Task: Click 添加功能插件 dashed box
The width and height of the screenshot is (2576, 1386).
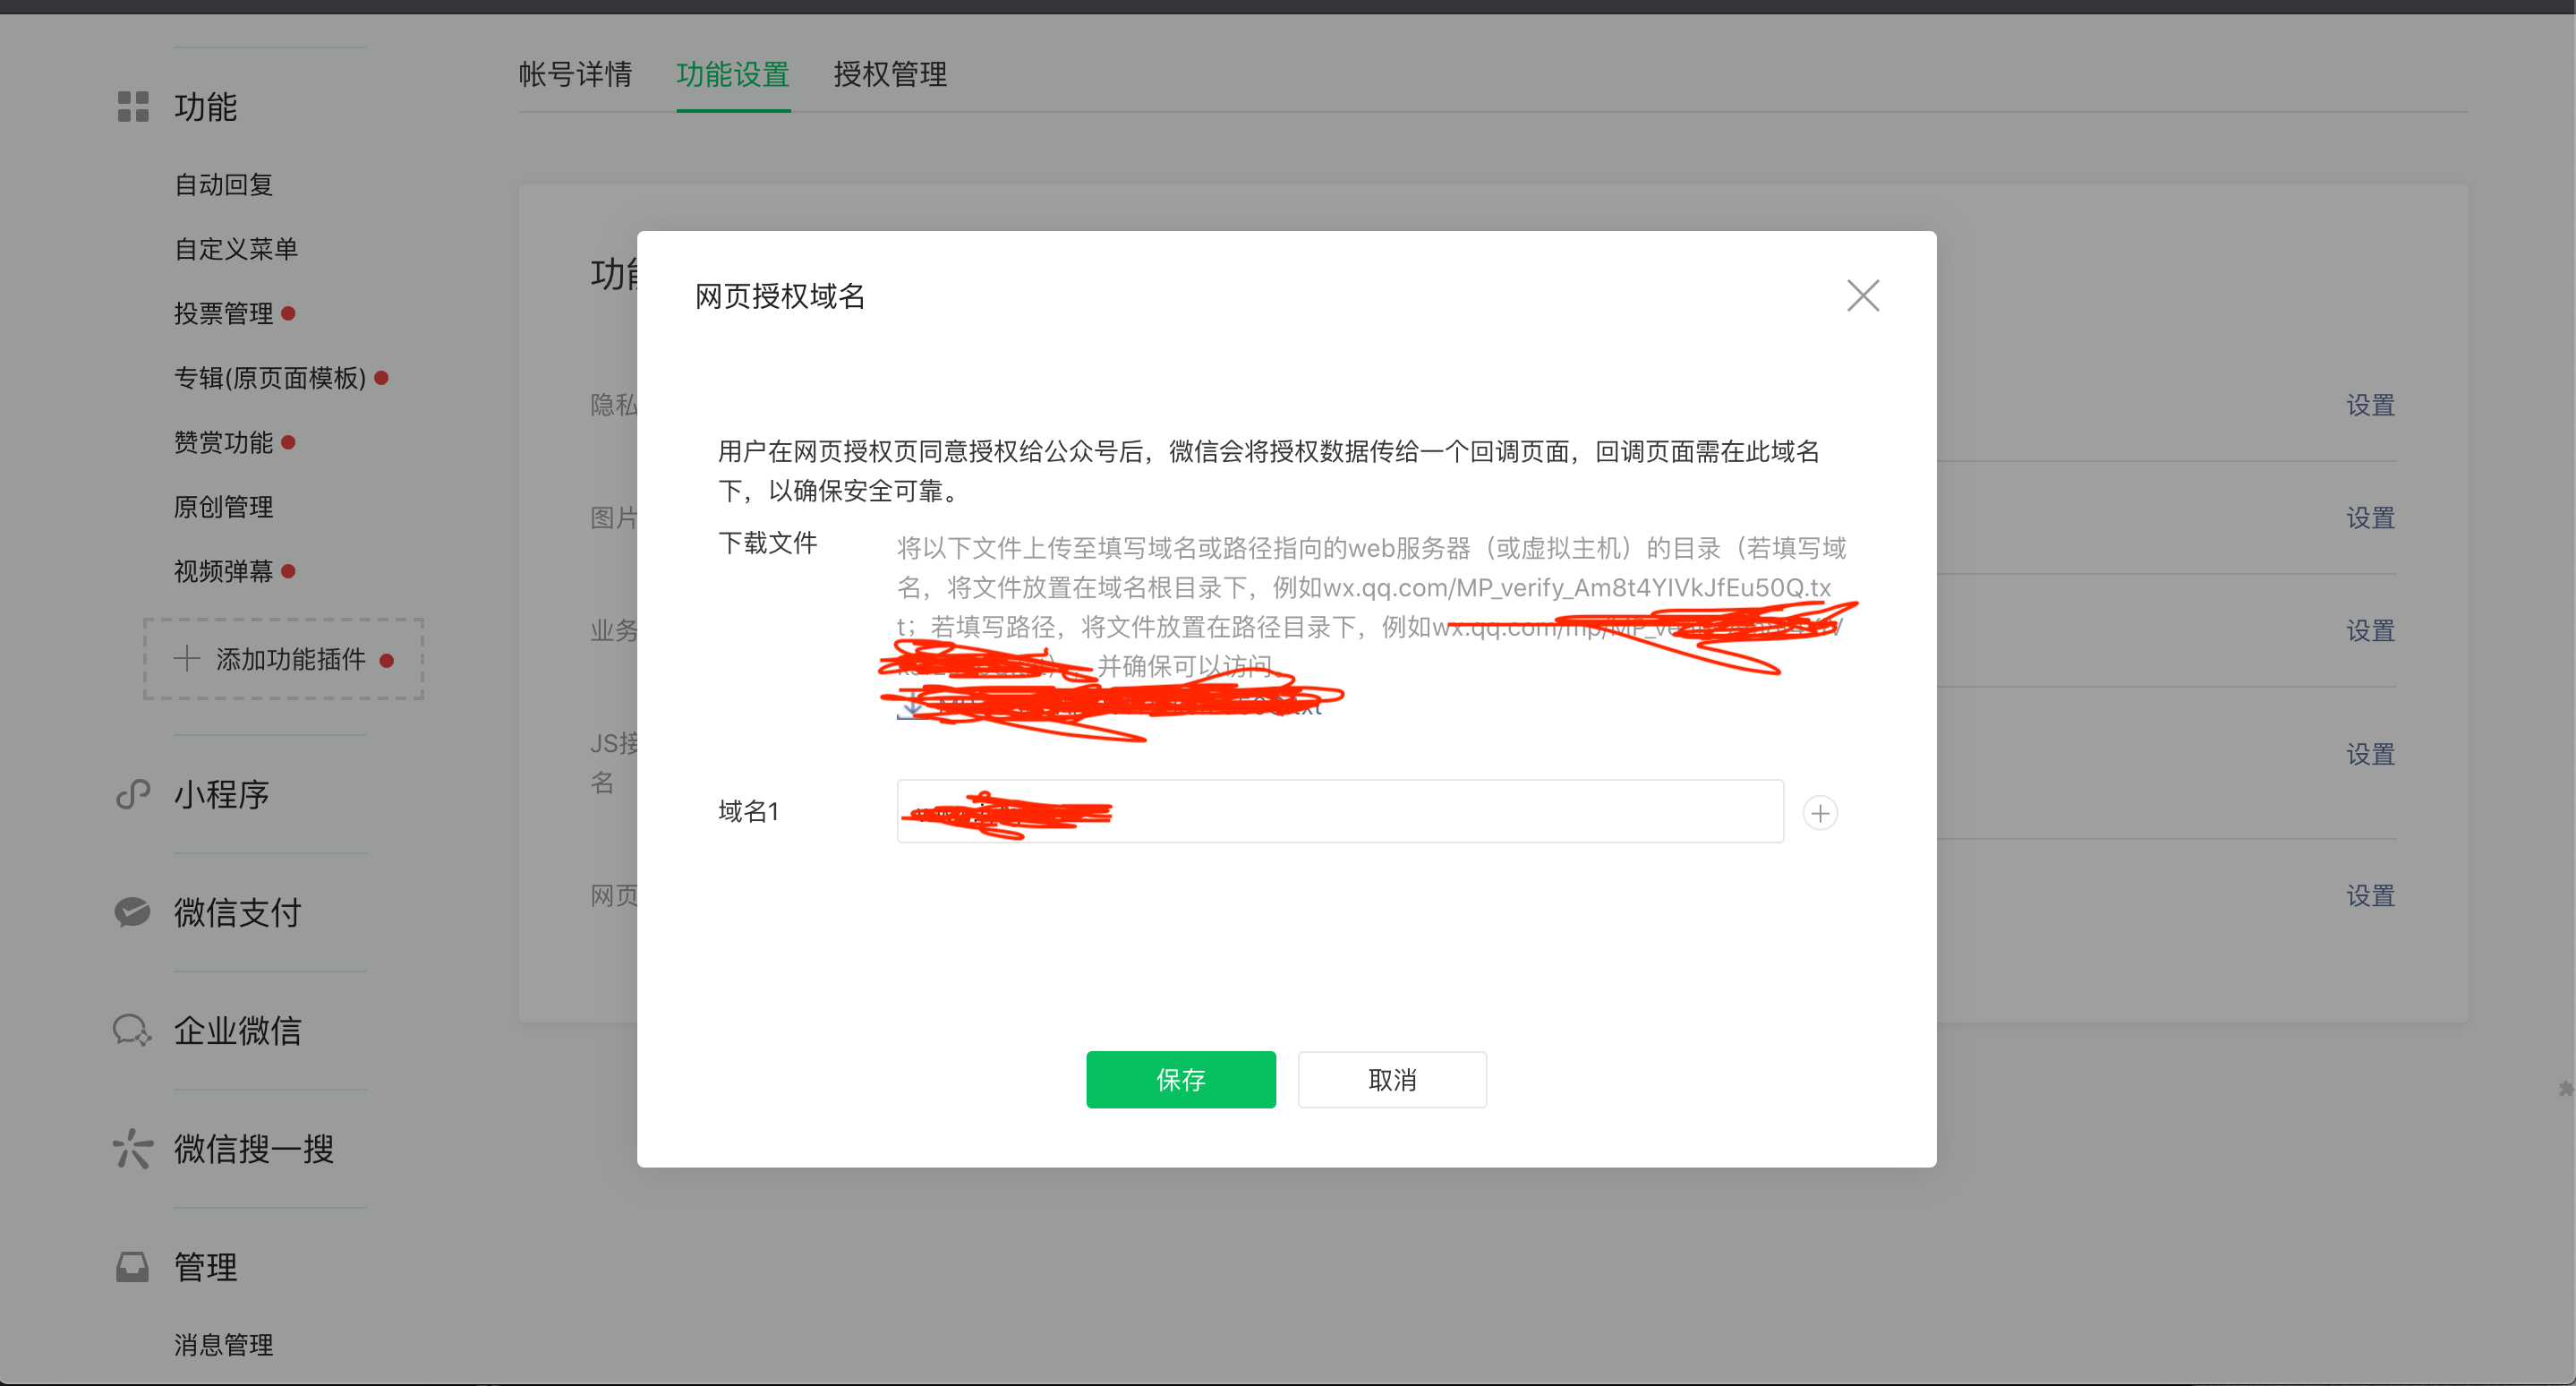Action: tap(283, 659)
